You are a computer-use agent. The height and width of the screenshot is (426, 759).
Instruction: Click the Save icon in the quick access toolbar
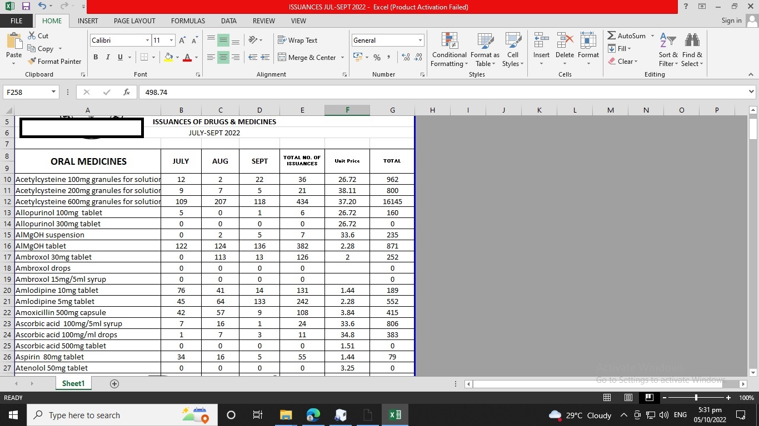pos(26,7)
